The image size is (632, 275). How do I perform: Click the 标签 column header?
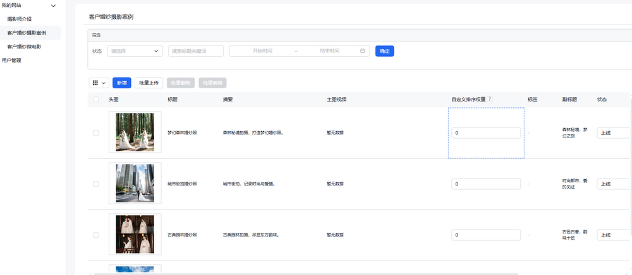[x=532, y=99]
